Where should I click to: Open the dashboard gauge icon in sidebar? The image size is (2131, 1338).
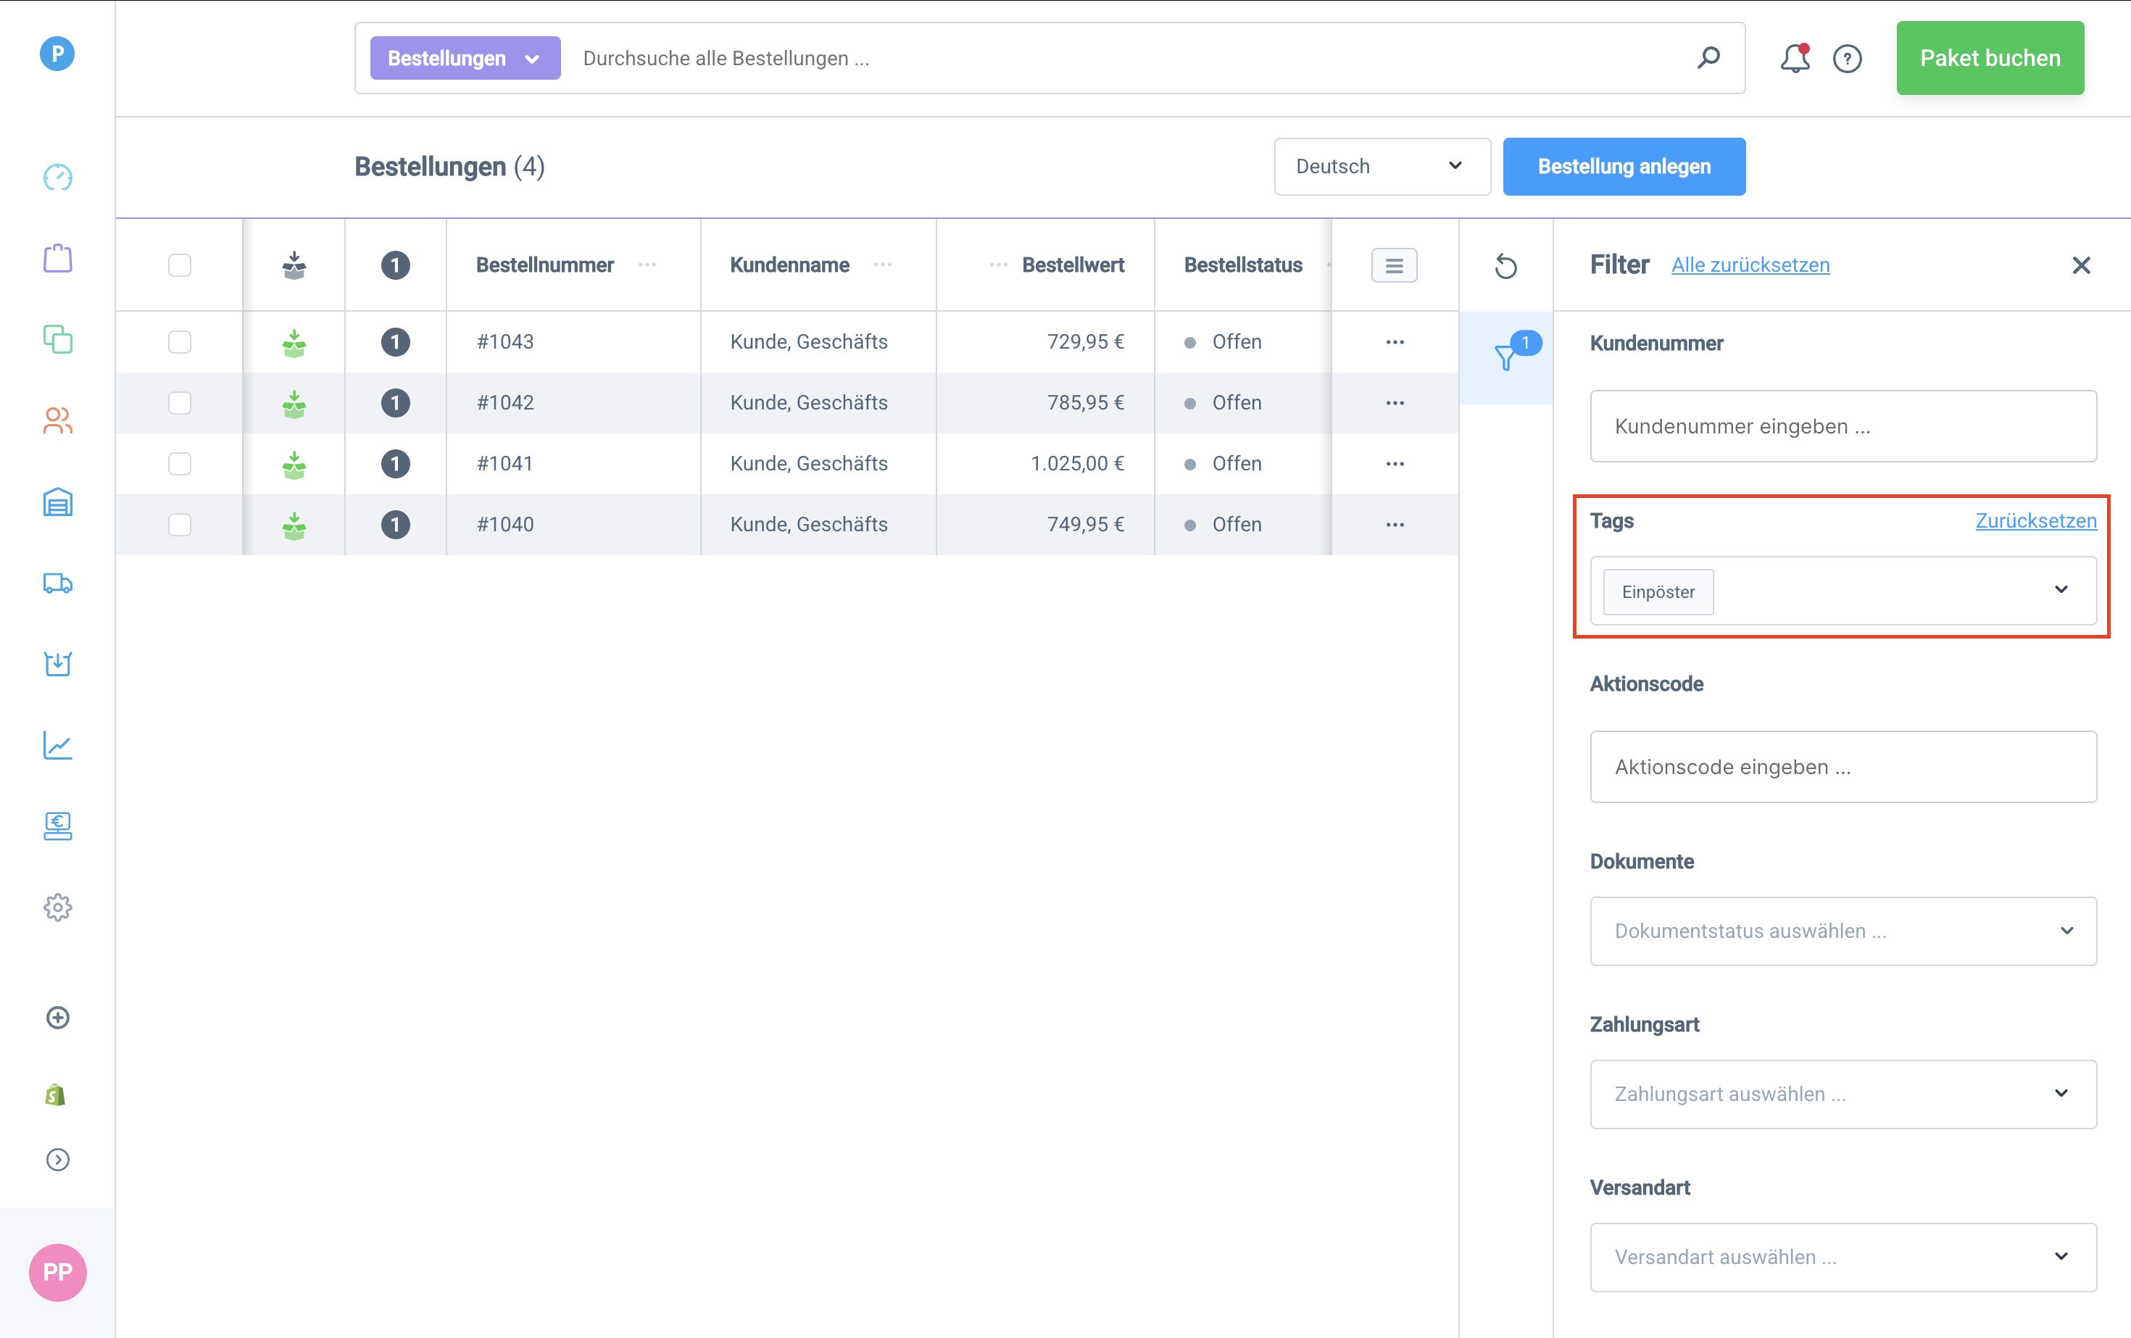(x=57, y=177)
